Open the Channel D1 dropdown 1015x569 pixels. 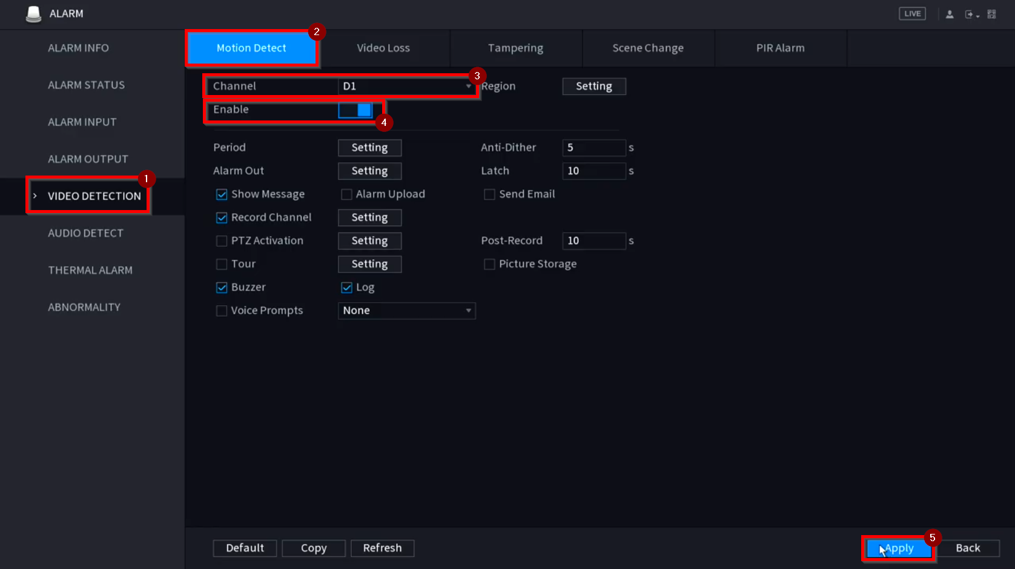pos(406,87)
